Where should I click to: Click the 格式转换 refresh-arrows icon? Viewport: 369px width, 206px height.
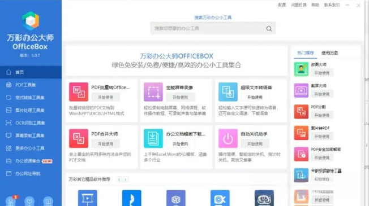pyautogui.click(x=8, y=98)
